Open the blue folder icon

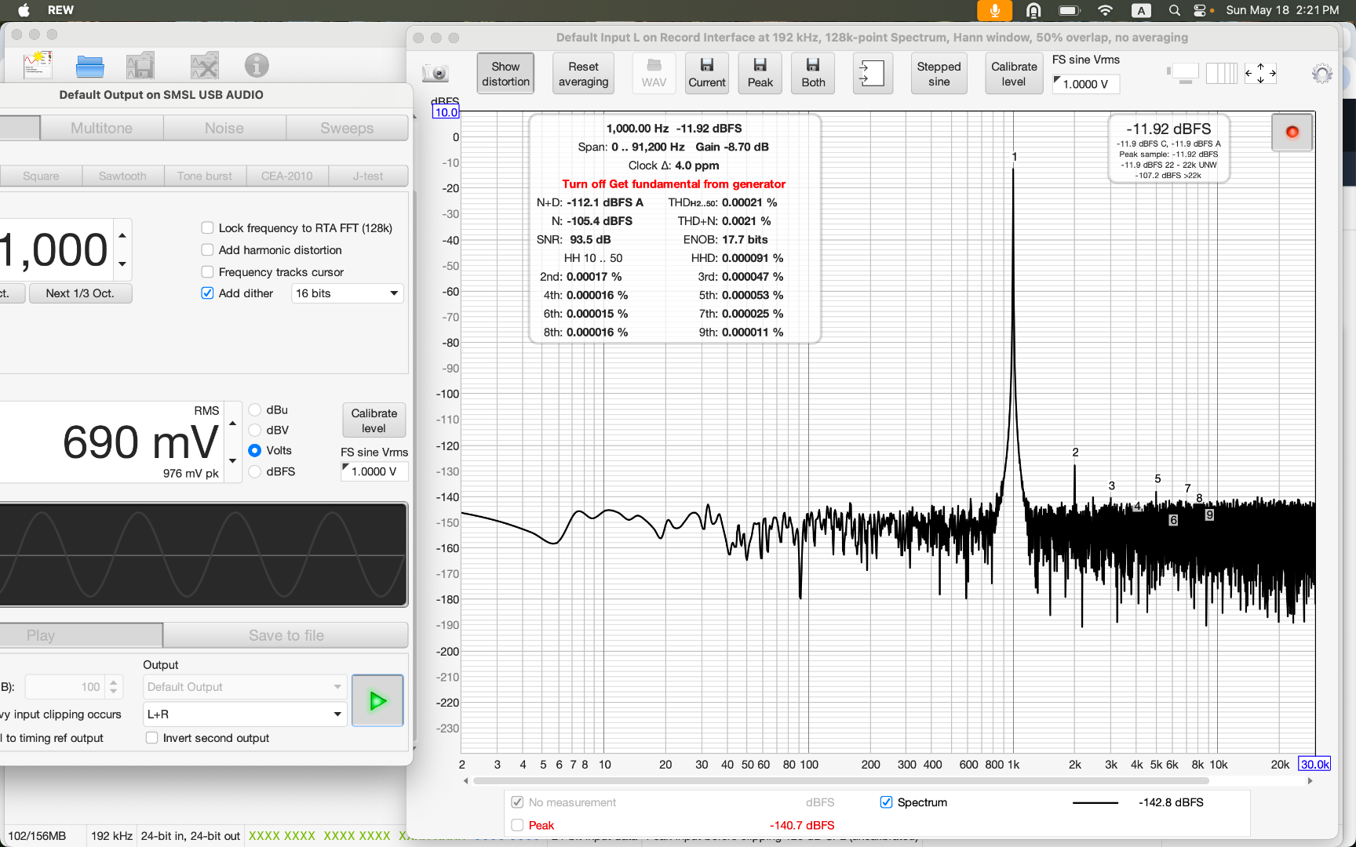[x=89, y=67]
